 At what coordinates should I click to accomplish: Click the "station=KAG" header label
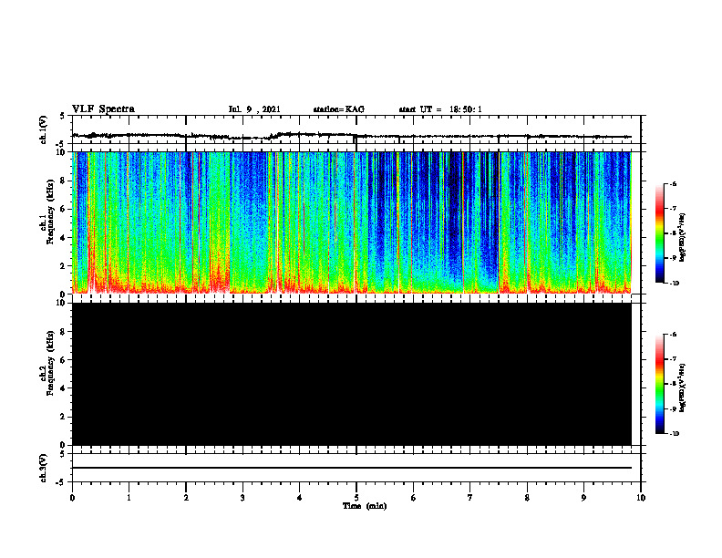tap(338, 109)
